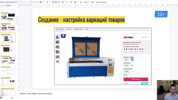
Task: Click the Фон background button
Action: [x=81, y=2]
